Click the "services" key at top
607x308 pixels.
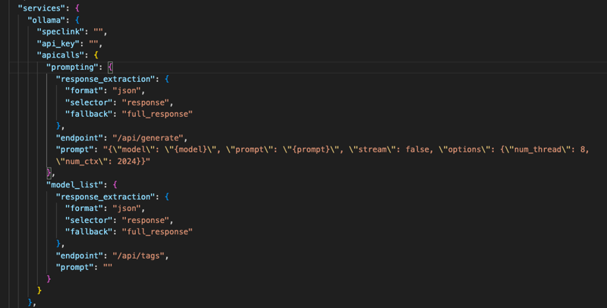42,8
